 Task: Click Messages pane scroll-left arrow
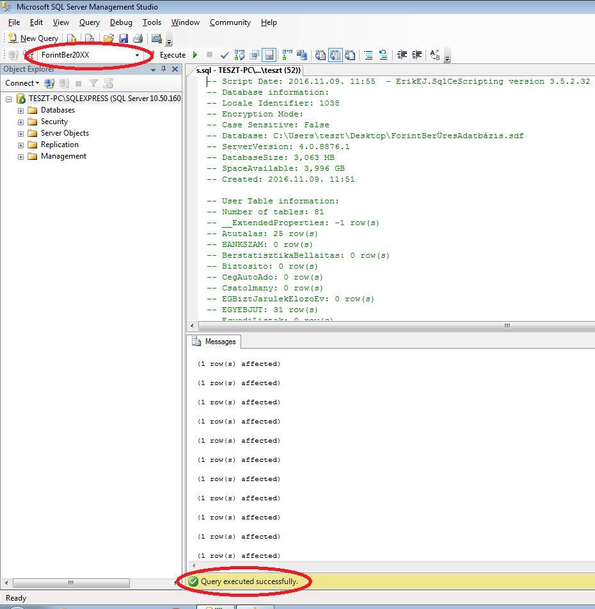(193, 565)
